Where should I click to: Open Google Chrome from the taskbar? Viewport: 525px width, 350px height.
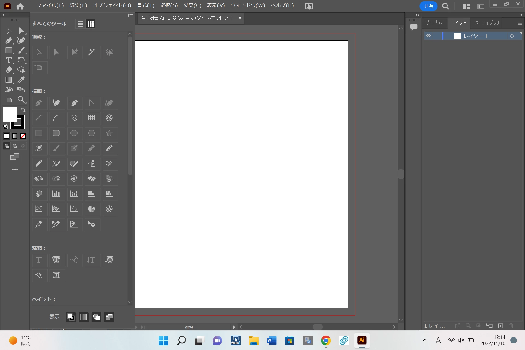tap(326, 340)
